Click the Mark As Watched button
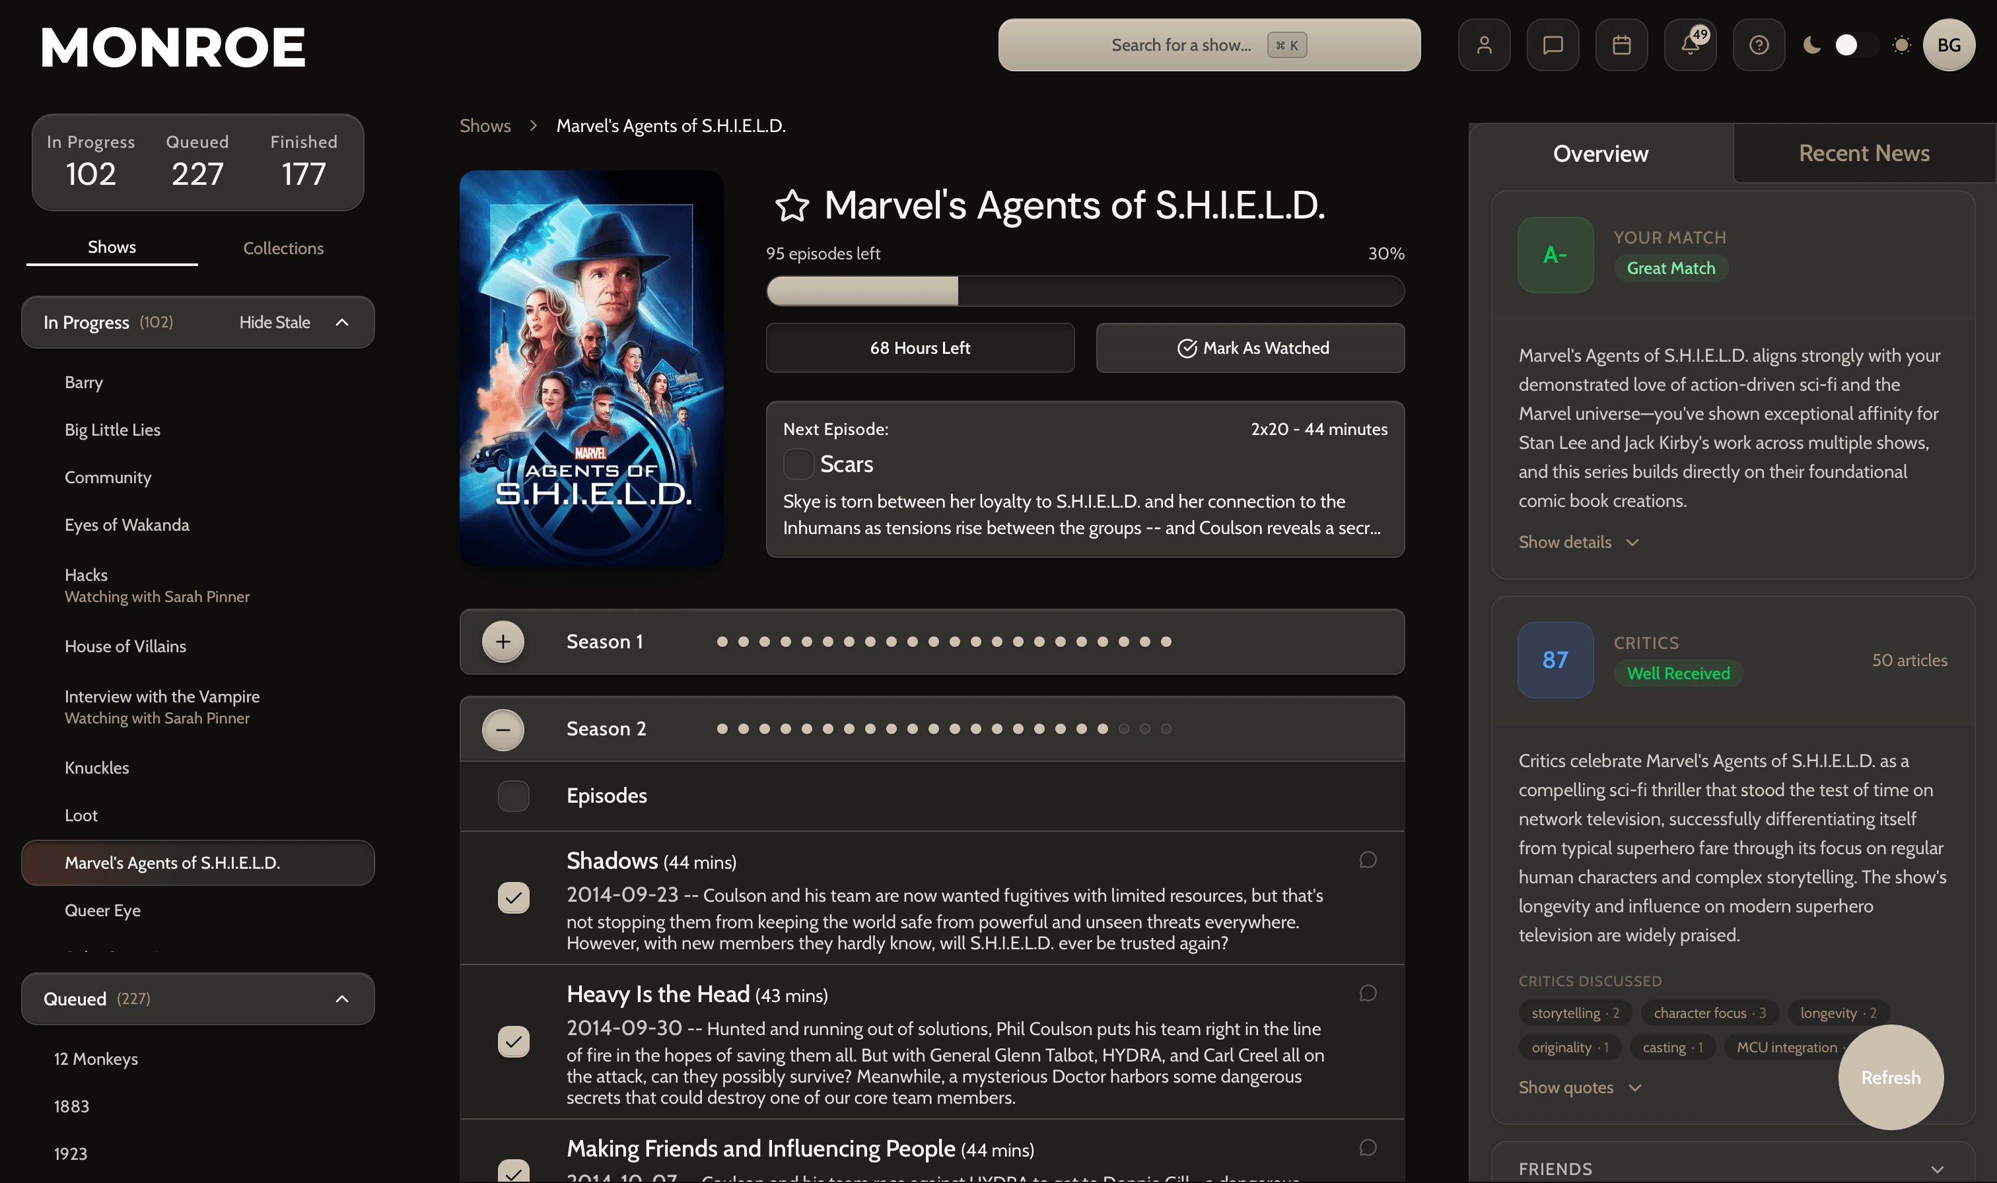Image resolution: width=1997 pixels, height=1183 pixels. coord(1250,347)
